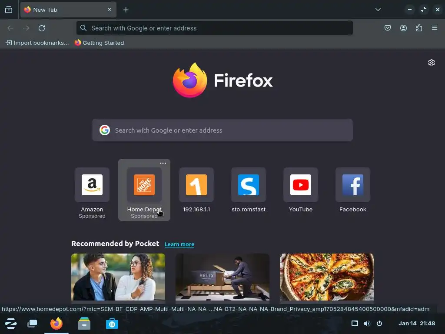Open Pocket story with Helix bed
The width and height of the screenshot is (445, 334).
[x=222, y=277]
